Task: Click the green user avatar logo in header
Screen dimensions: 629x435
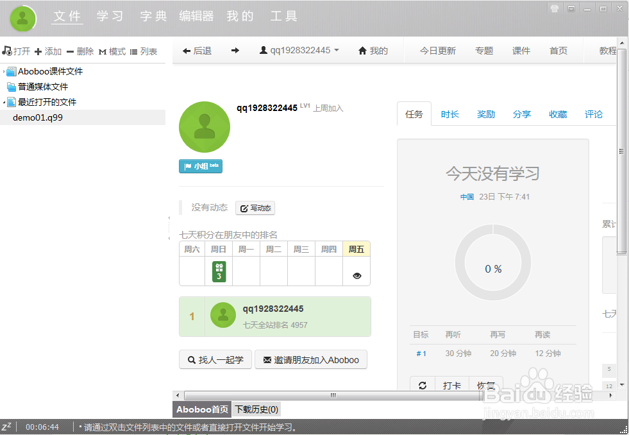Action: (23, 19)
